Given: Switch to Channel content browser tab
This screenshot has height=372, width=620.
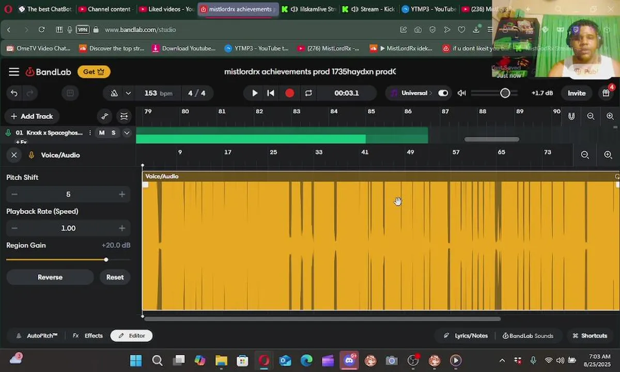Looking at the screenshot, I should [105, 9].
